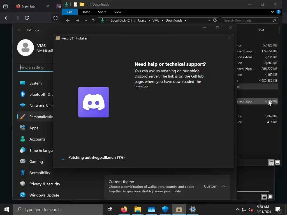Click the Discord logo in Rectify11 Installer
The height and width of the screenshot is (215, 287).
94,102
